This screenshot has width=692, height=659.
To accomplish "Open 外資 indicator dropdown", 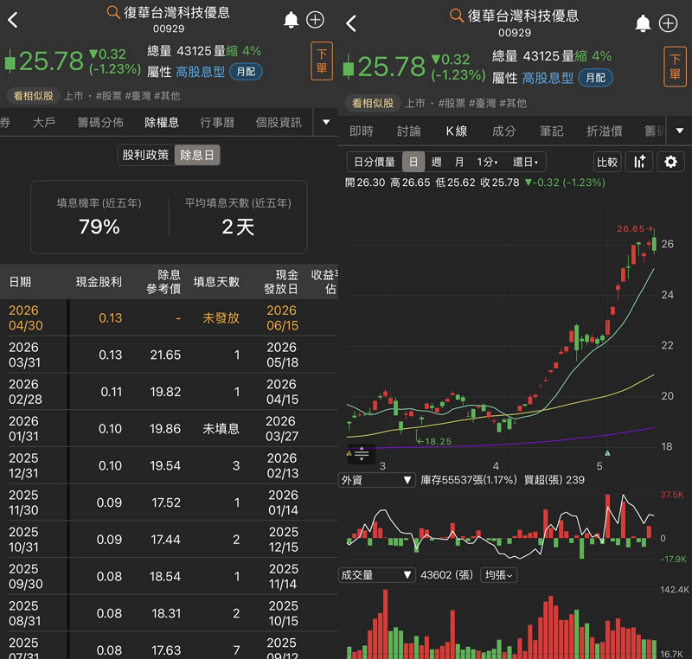I will (376, 480).
